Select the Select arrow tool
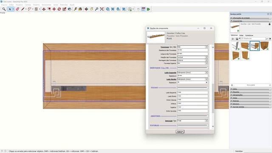 point(10,9)
